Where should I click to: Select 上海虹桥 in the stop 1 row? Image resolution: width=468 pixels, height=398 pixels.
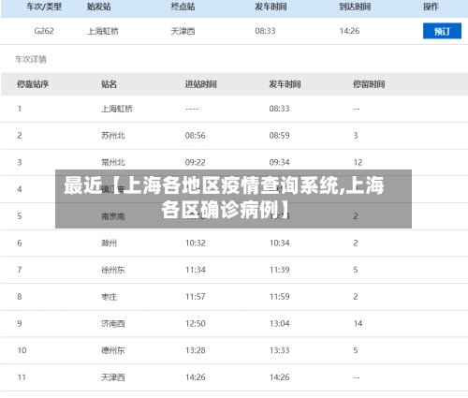tap(117, 109)
